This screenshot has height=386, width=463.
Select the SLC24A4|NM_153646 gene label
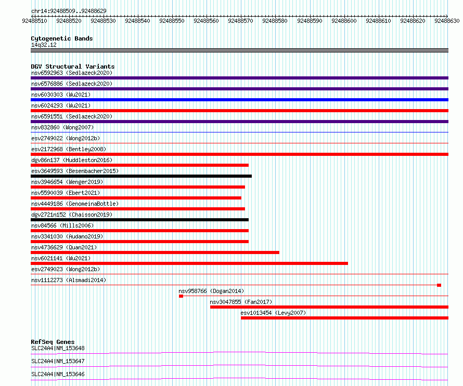(58, 374)
